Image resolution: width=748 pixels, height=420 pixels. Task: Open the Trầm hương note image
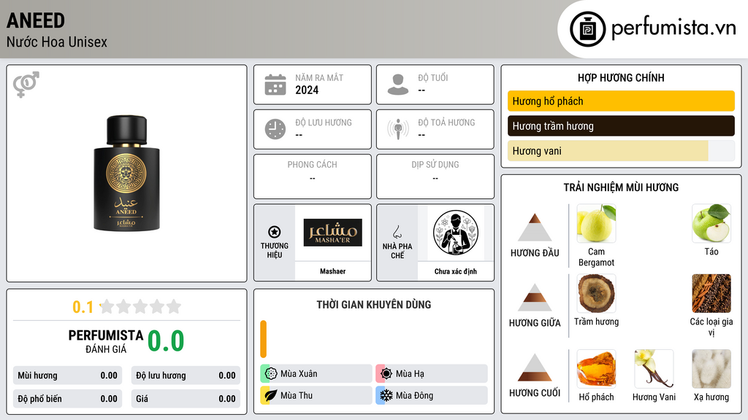tap(596, 293)
